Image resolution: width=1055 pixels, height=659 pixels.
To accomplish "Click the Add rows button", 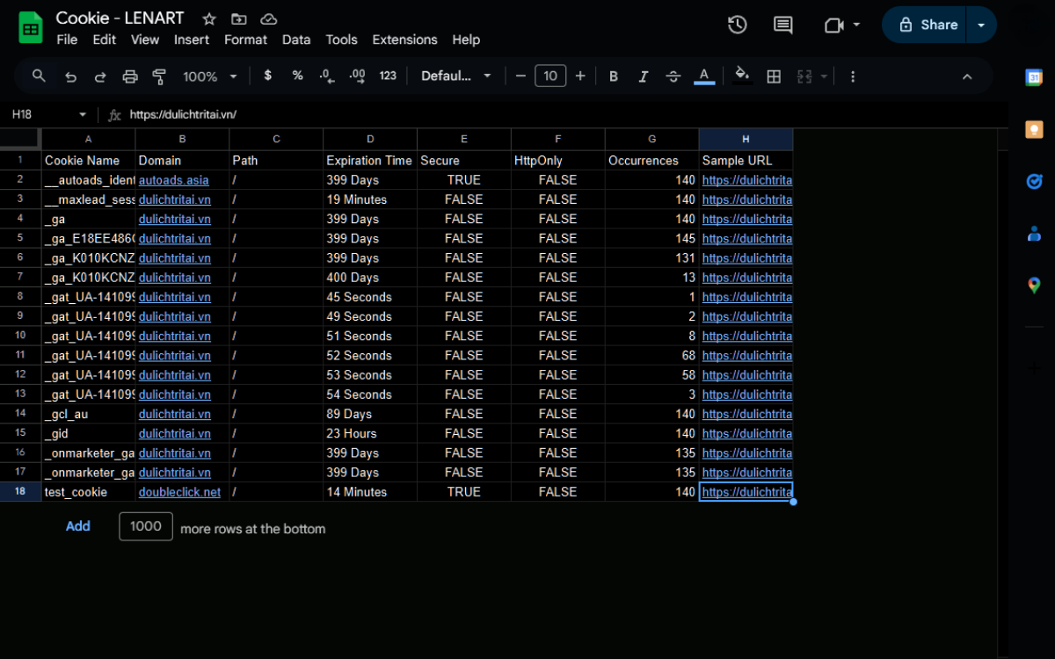I will click(x=77, y=525).
